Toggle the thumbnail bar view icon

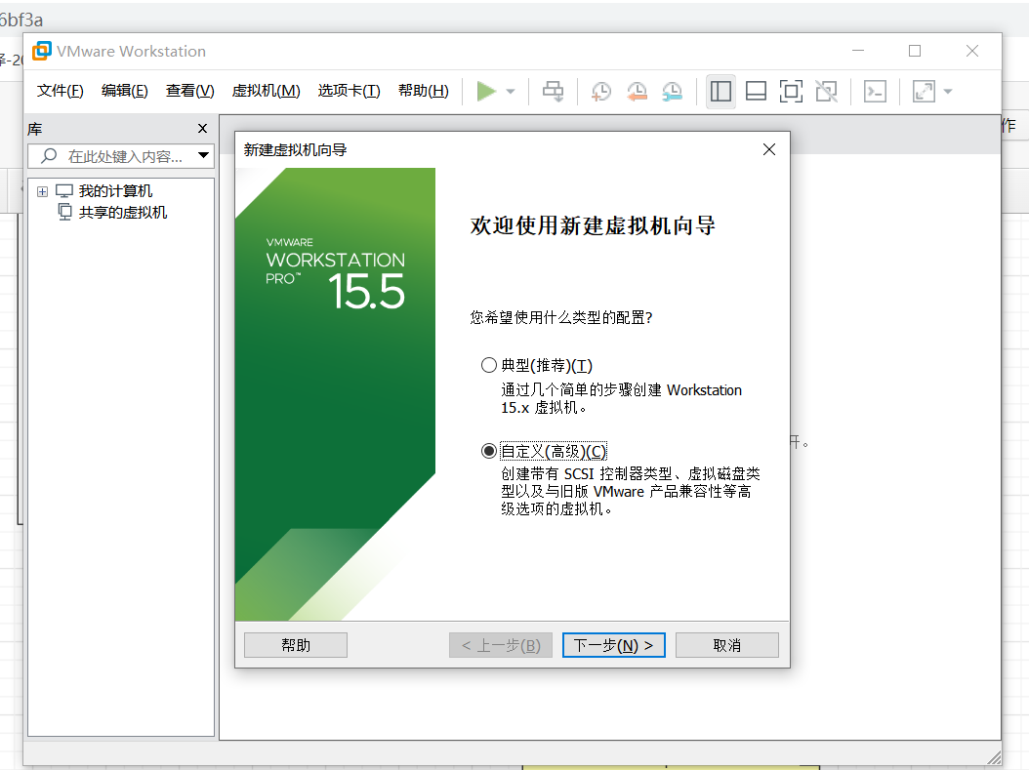click(756, 91)
